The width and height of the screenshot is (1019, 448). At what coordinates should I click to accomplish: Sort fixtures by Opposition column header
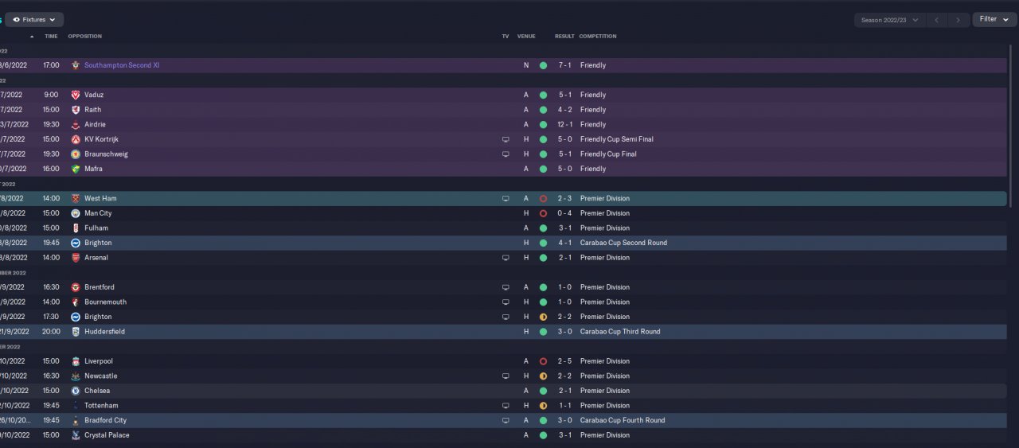pos(85,36)
